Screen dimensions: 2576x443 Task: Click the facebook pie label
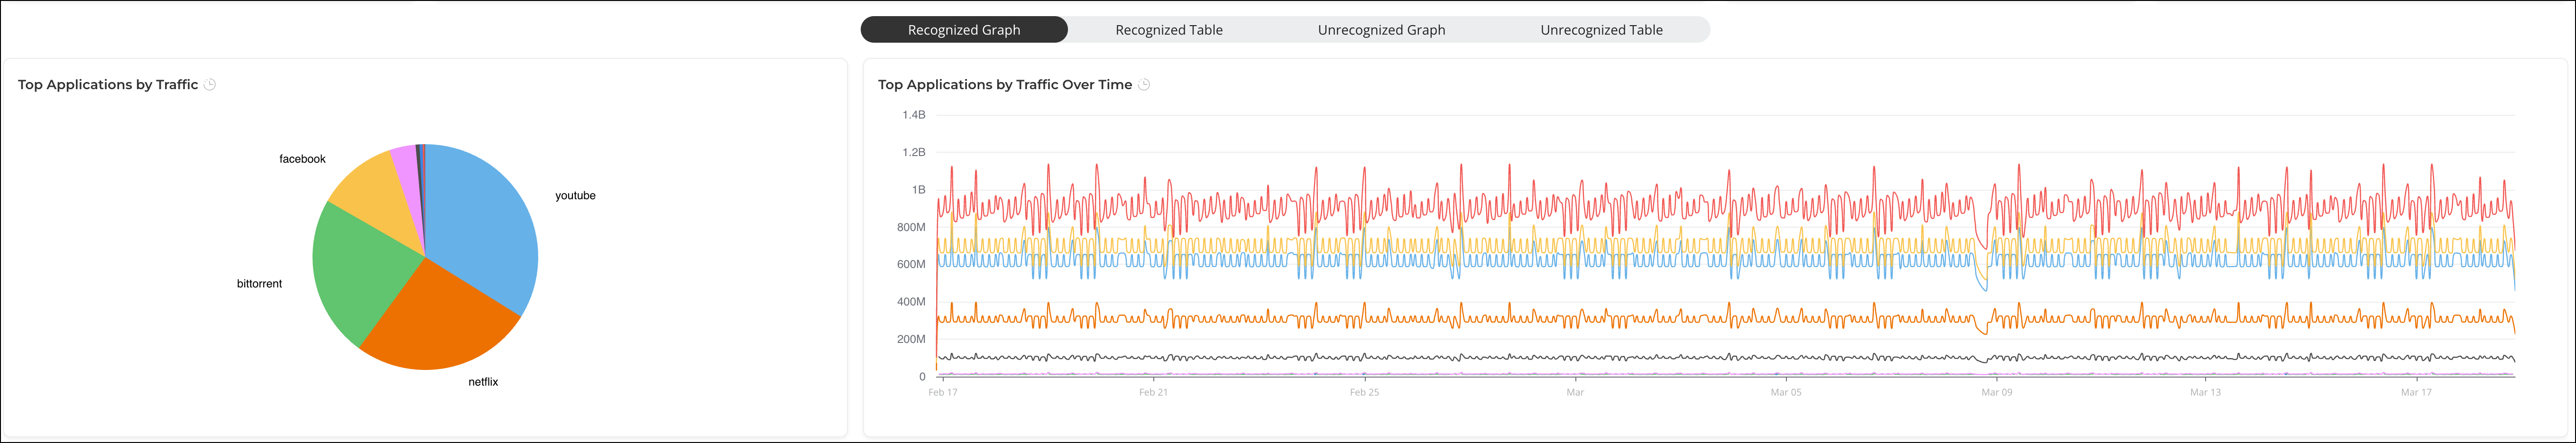click(x=302, y=159)
